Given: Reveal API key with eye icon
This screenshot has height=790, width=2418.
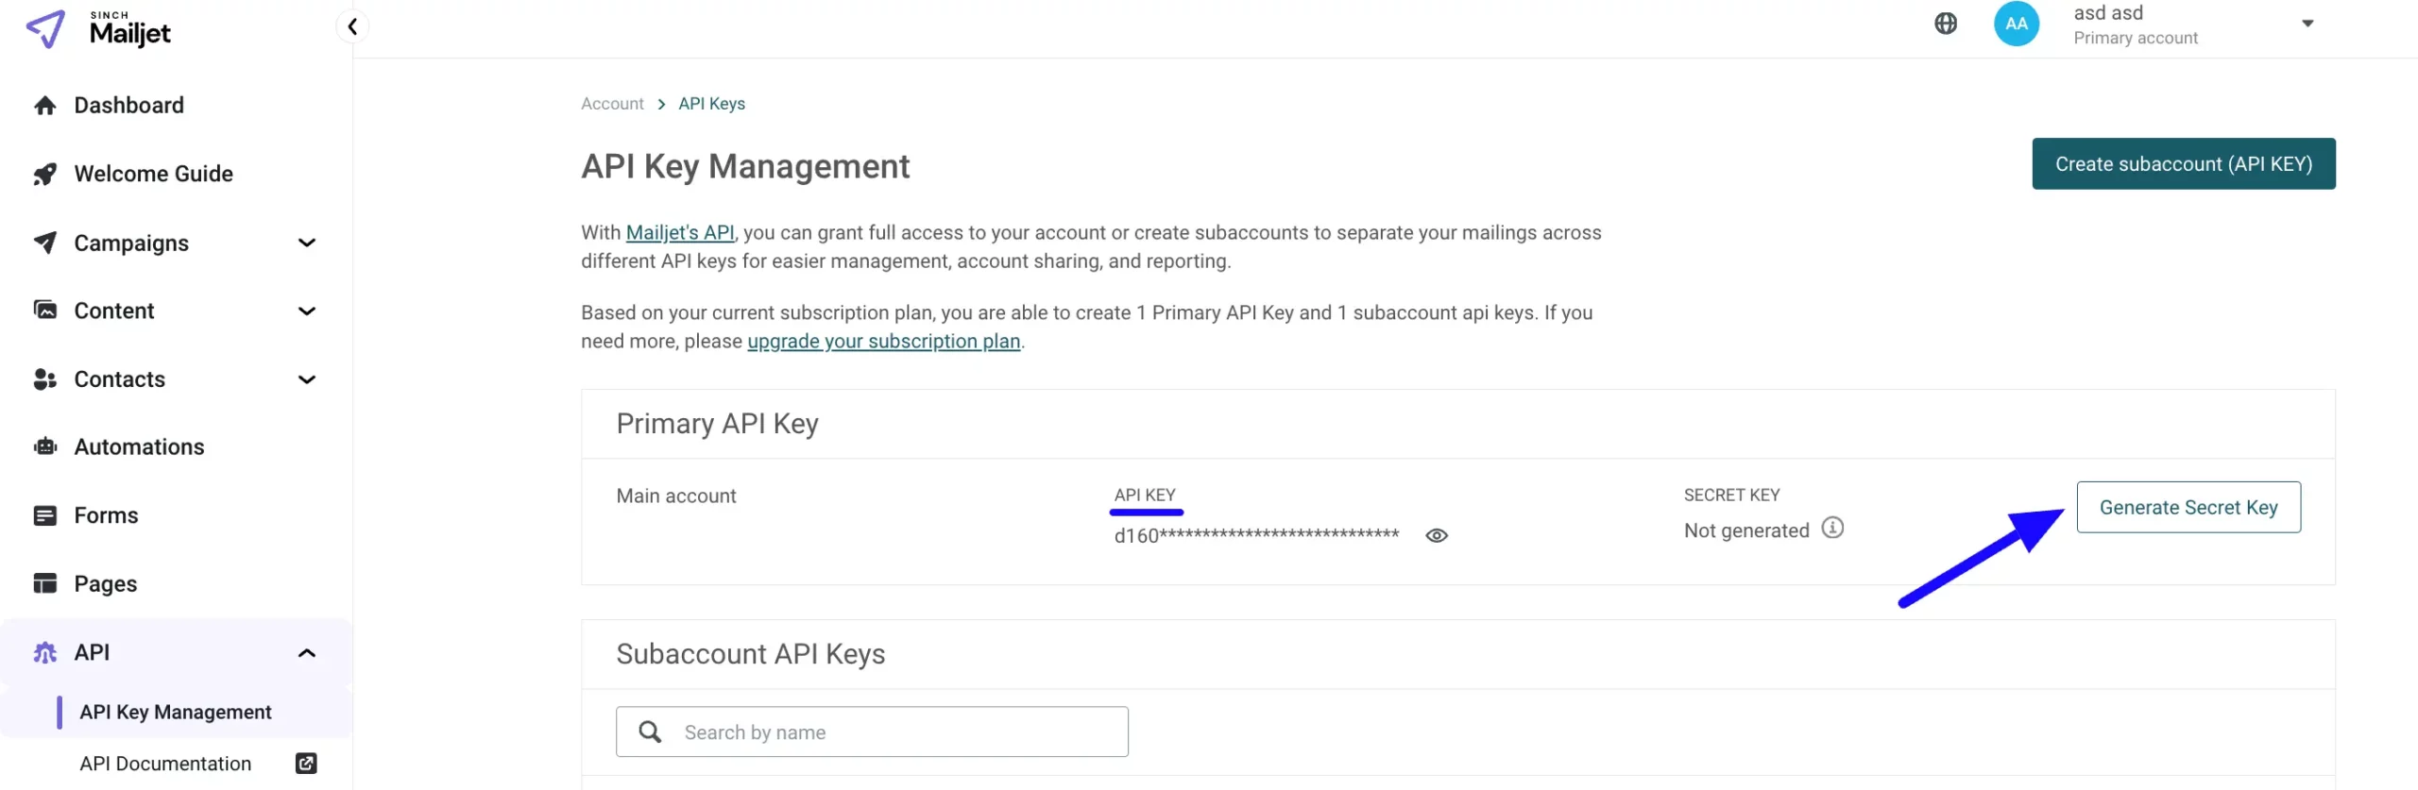Looking at the screenshot, I should 1436,536.
